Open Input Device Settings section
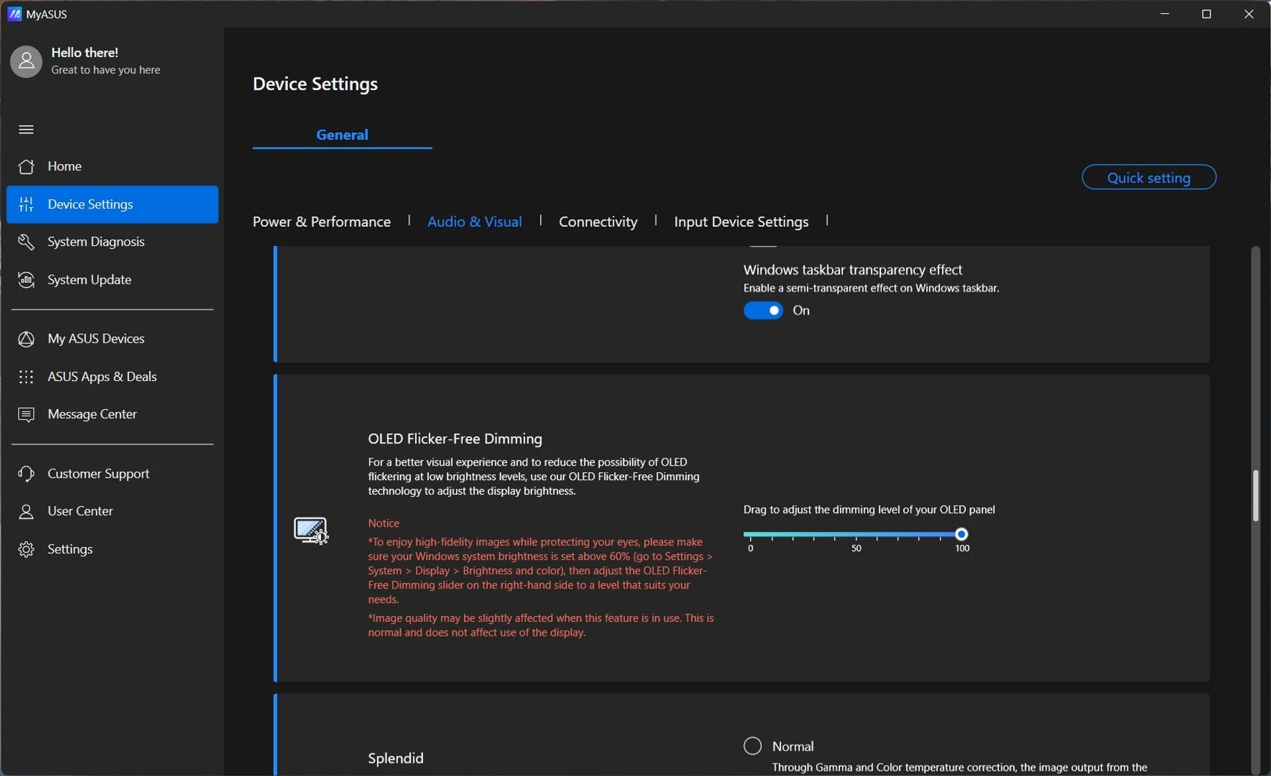 pyautogui.click(x=741, y=222)
